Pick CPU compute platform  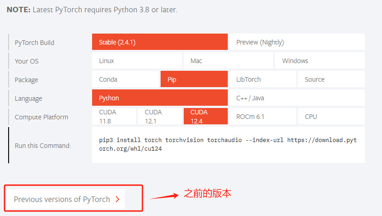[x=331, y=116]
